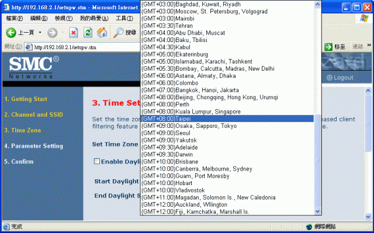Select (GMT+07:00)Bangkok, Hanoi, Jakarta
This screenshot has height=233, width=374.
pos(227,90)
